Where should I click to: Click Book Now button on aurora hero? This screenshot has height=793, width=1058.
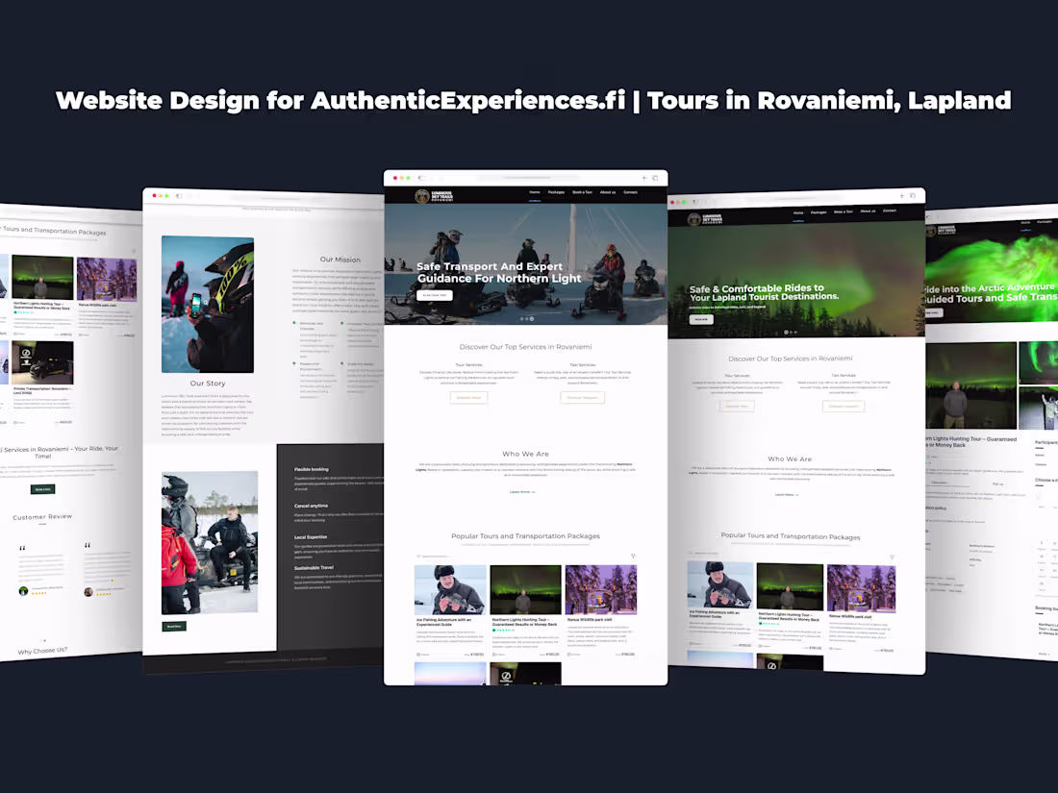(701, 320)
